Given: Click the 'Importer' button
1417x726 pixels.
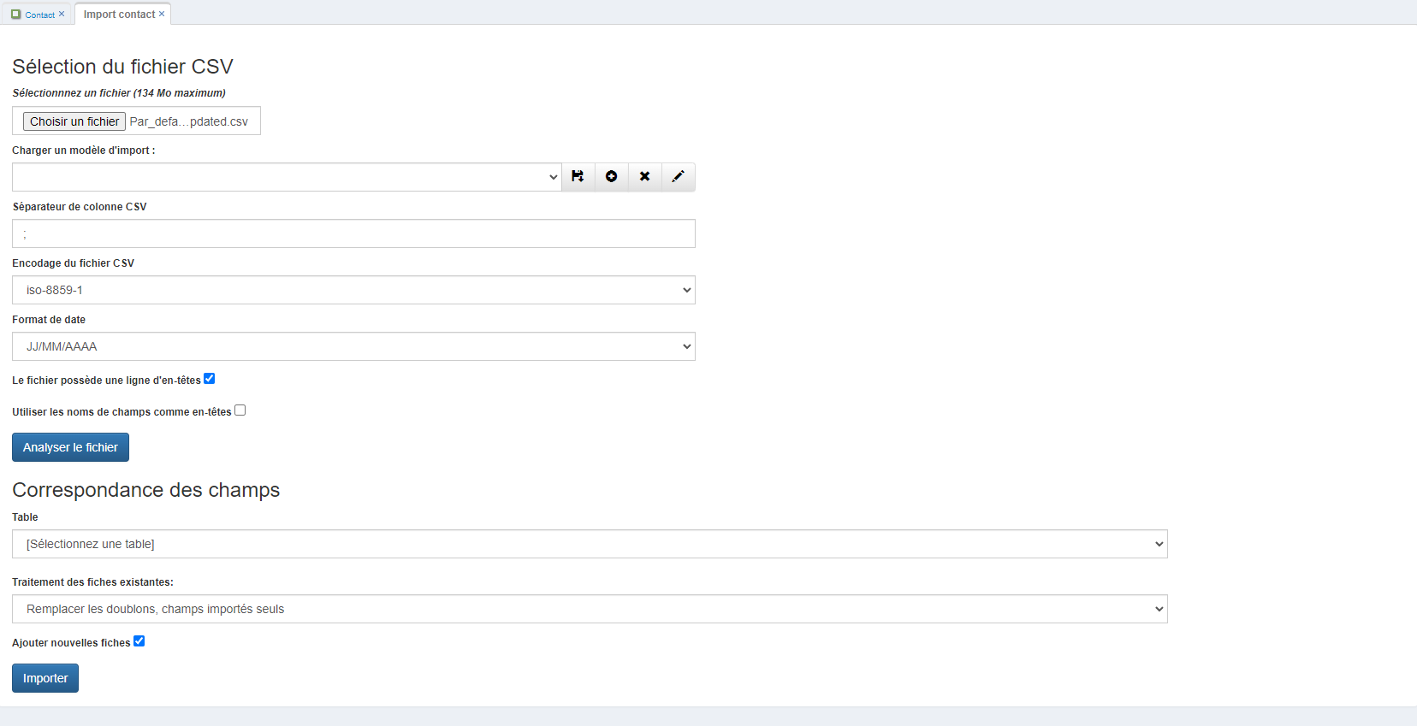Looking at the screenshot, I should (45, 678).
